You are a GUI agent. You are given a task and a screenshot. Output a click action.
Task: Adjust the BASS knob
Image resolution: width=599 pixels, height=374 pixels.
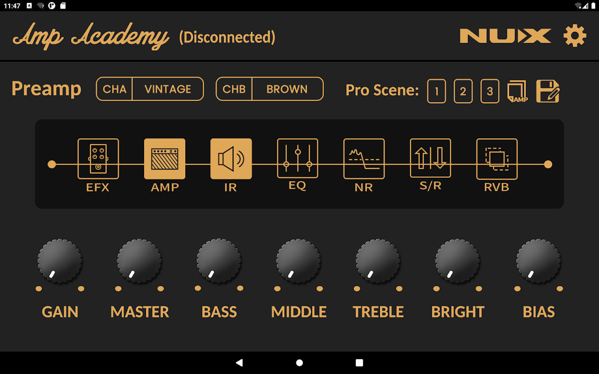(x=219, y=261)
